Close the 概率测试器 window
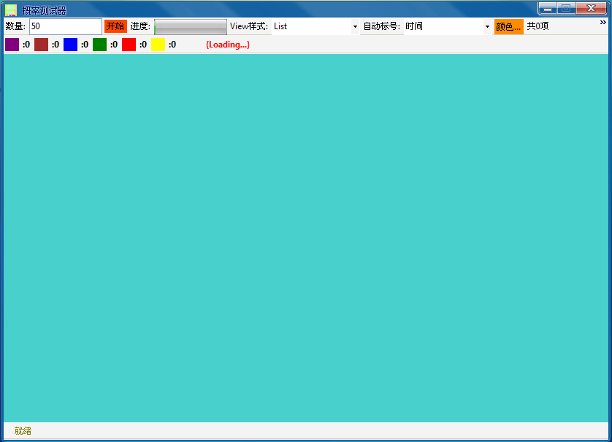 click(x=591, y=8)
